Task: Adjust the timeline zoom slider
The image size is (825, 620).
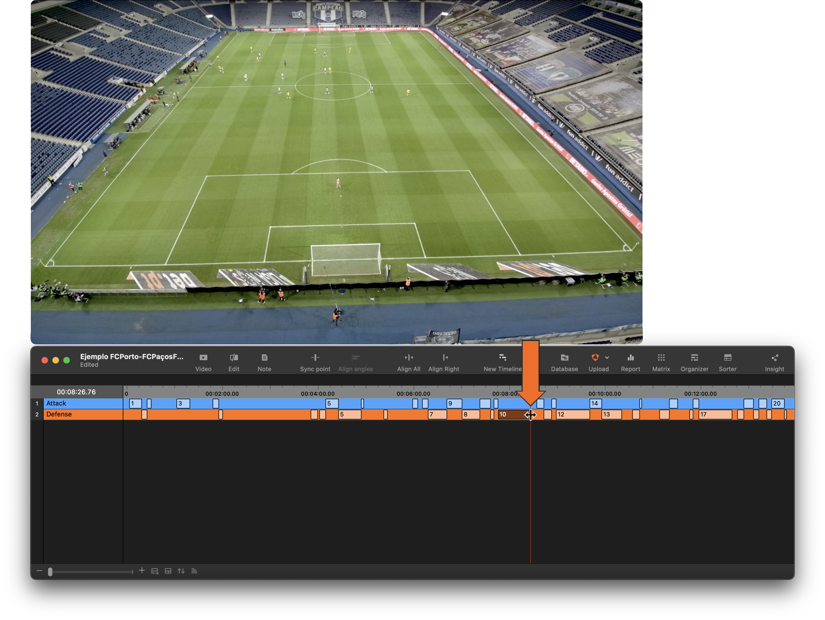Action: [x=51, y=572]
